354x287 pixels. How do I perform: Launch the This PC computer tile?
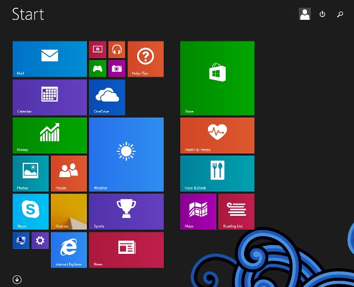pyautogui.click(x=21, y=241)
